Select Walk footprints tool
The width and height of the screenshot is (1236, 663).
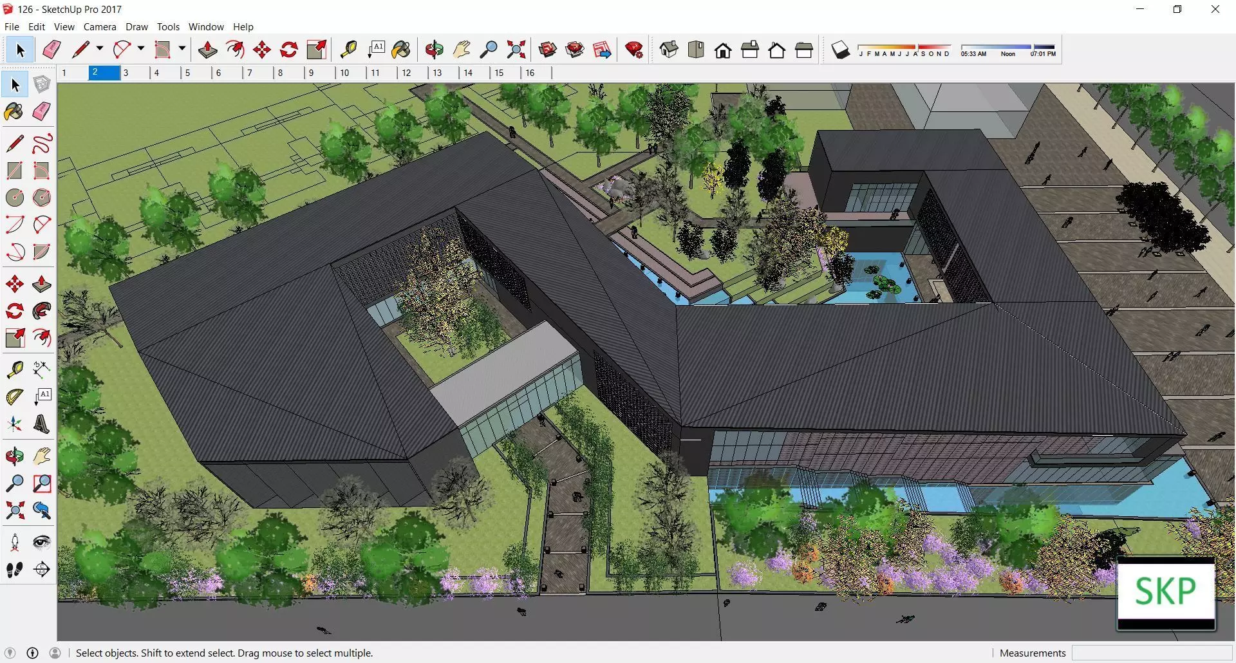point(15,570)
